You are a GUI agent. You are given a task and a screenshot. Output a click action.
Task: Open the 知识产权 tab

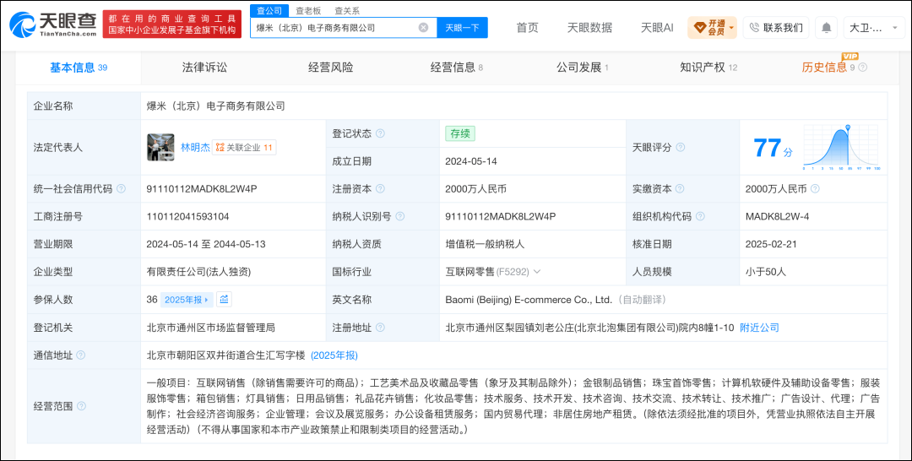(708, 68)
